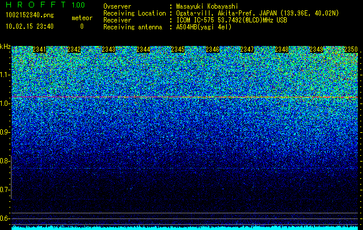Image resolution: width=363 pixels, height=230 pixels.
Task: Click the 2343 time marker
Action: (108, 49)
